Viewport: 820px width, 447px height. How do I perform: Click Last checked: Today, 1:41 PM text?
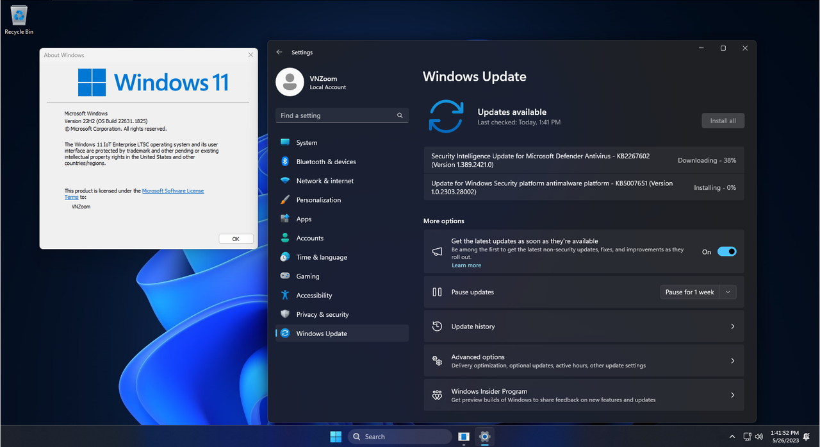click(x=519, y=122)
